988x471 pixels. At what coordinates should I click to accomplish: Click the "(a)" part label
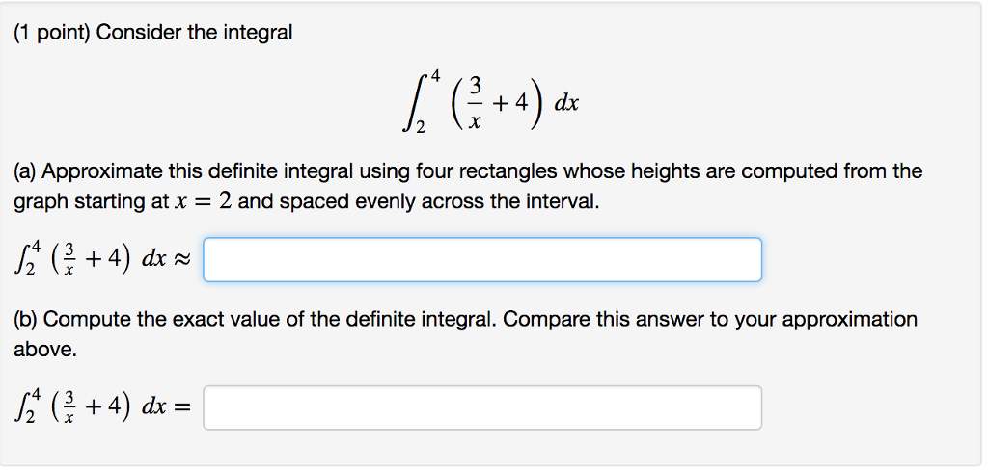(x=26, y=171)
